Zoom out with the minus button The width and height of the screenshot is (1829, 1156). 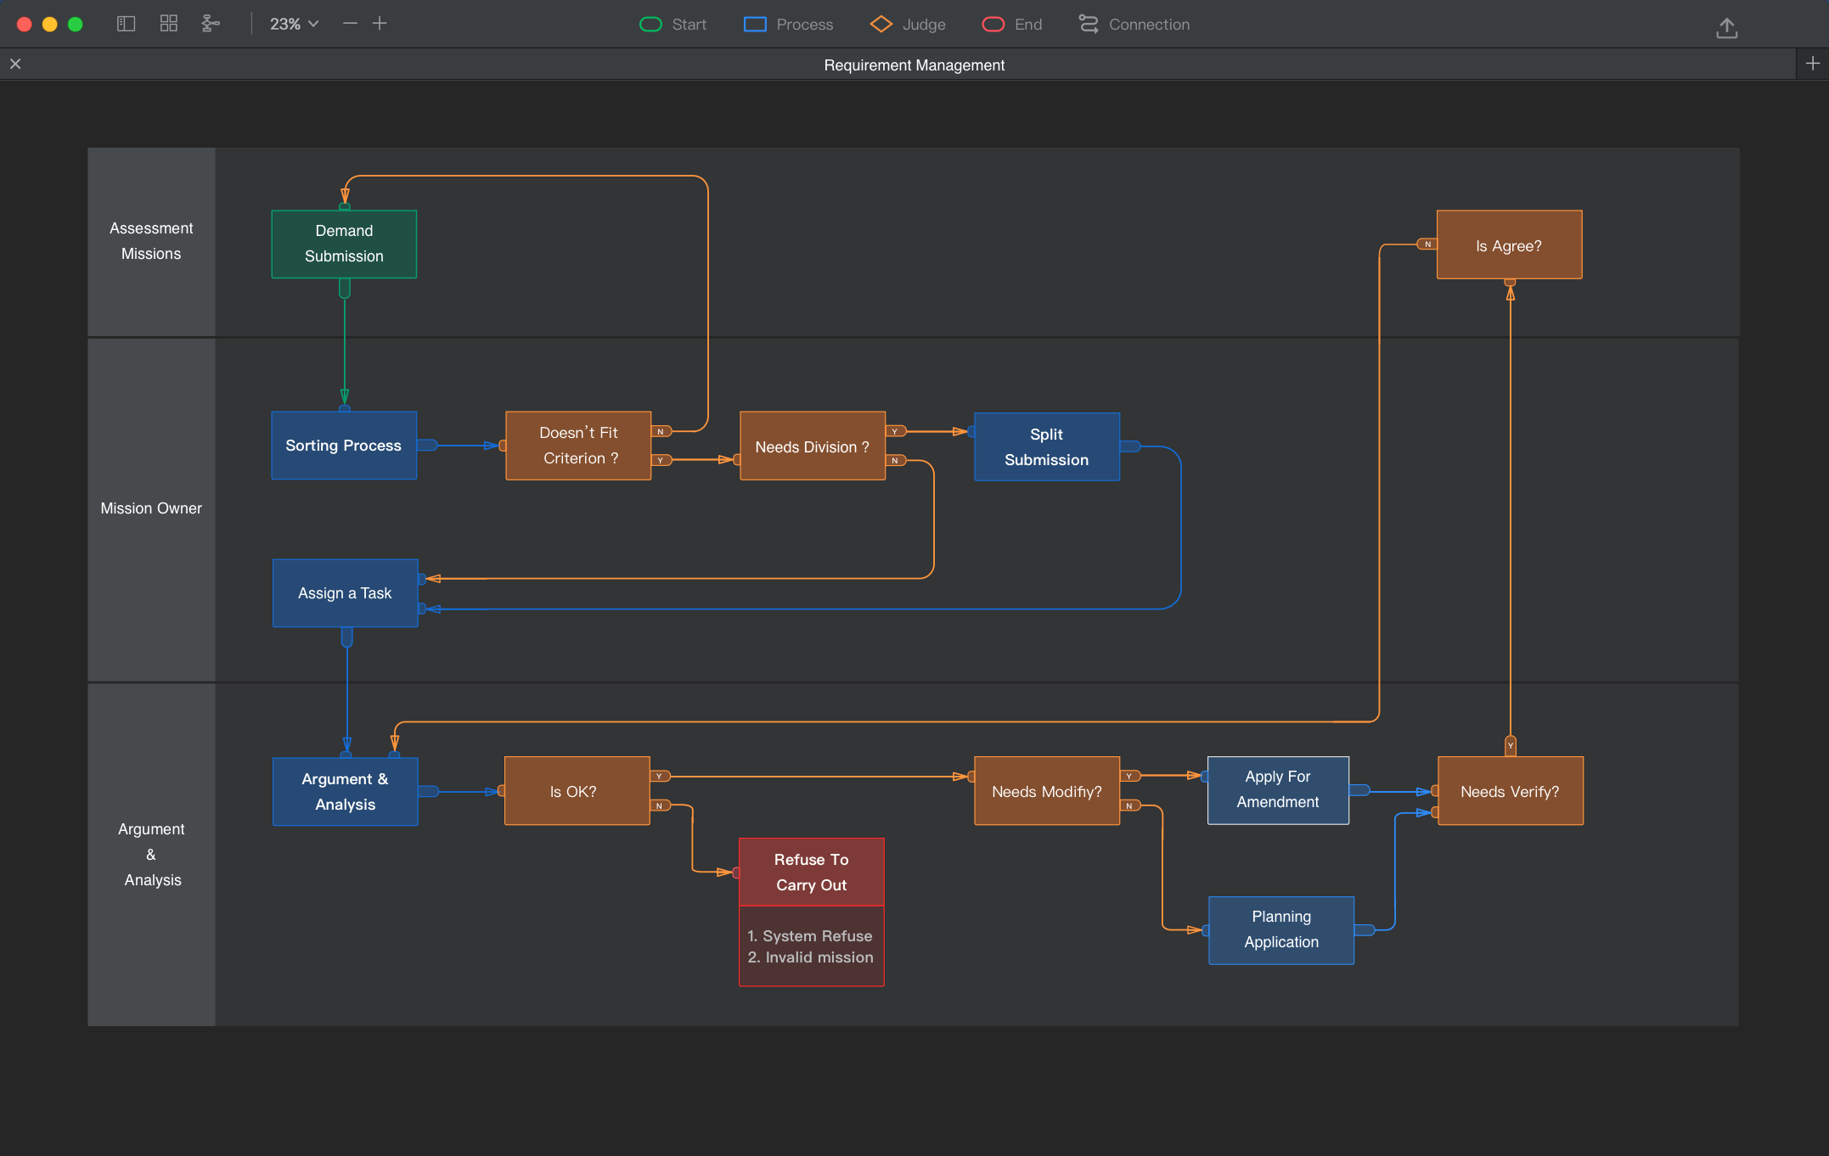coord(350,24)
